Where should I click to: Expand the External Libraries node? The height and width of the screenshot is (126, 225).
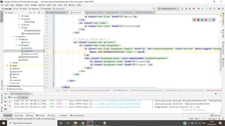(x=5, y=89)
